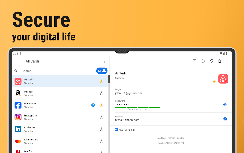Click the Mastercard logo icon
This screenshot has width=244, height=153.
pos(18,141)
